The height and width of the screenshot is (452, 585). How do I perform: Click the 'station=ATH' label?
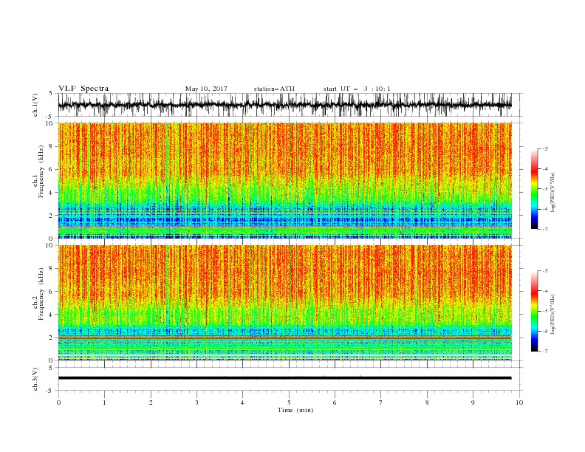274,89
